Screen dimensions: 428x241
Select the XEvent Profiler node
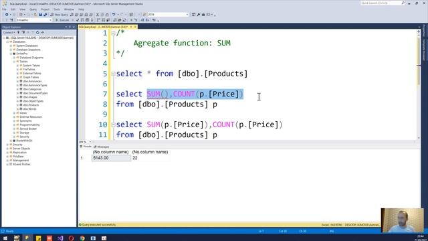point(21,164)
